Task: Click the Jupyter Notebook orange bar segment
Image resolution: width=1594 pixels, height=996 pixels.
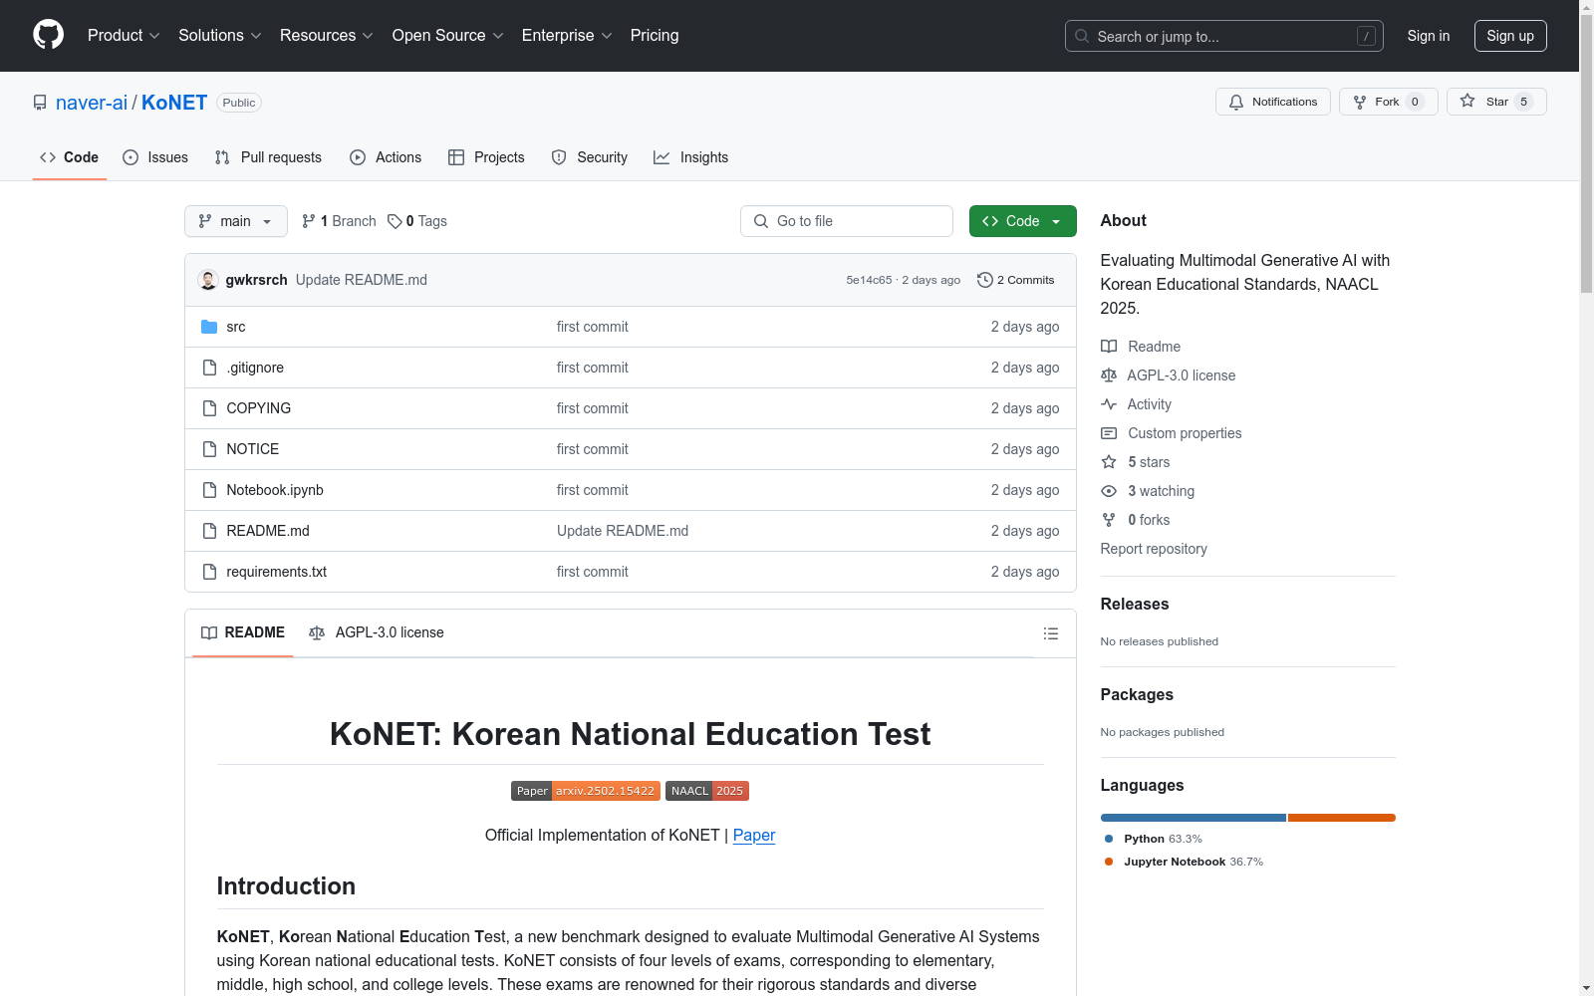Action: coord(1342,818)
